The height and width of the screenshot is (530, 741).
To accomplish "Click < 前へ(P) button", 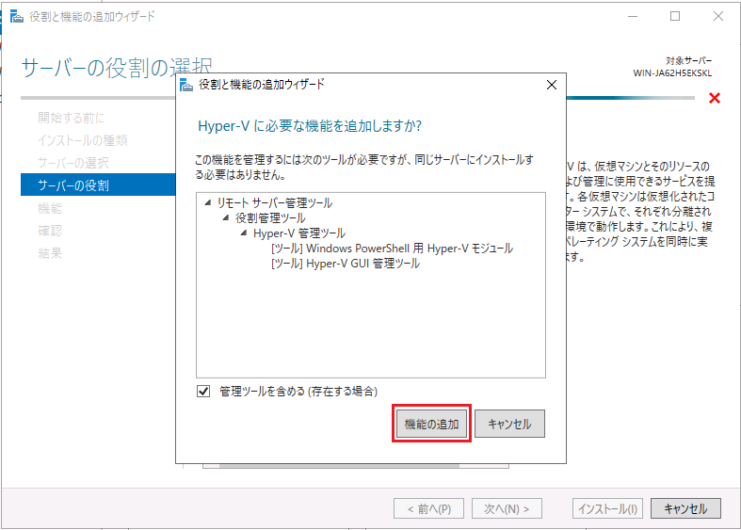I will [428, 508].
